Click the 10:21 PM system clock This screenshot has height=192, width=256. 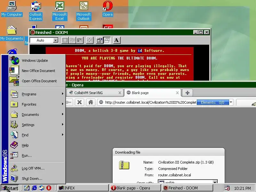(x=243, y=188)
